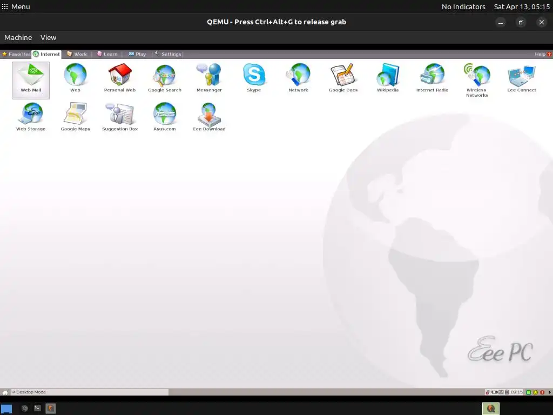Click the QEMU taskbar icon beside terminal
The width and height of the screenshot is (553, 415).
[50, 409]
